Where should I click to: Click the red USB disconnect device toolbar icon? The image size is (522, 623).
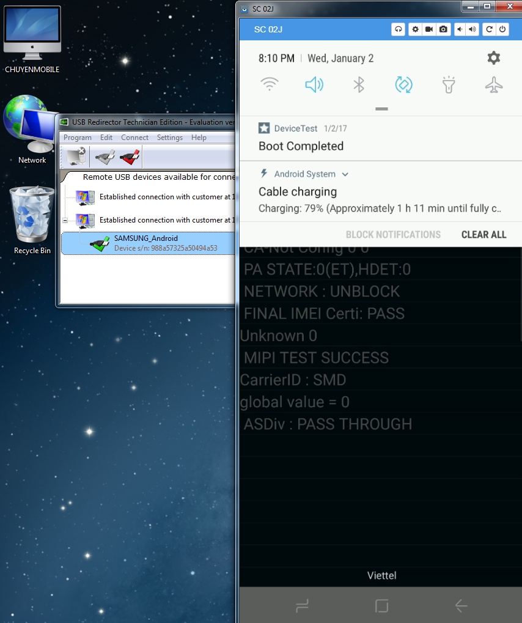[x=130, y=157]
